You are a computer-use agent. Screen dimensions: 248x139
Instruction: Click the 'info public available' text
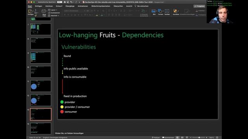pyautogui.click(x=76, y=69)
